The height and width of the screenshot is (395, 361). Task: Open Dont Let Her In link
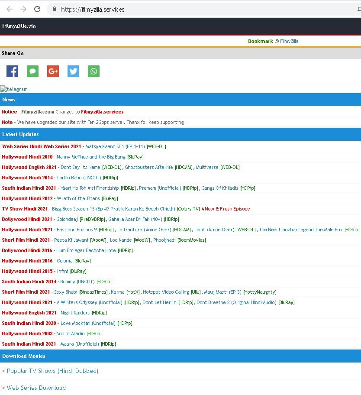[159, 302]
